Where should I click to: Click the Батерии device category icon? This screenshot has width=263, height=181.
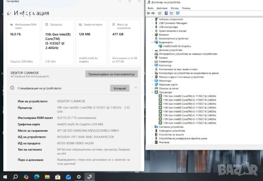tap(156, 35)
